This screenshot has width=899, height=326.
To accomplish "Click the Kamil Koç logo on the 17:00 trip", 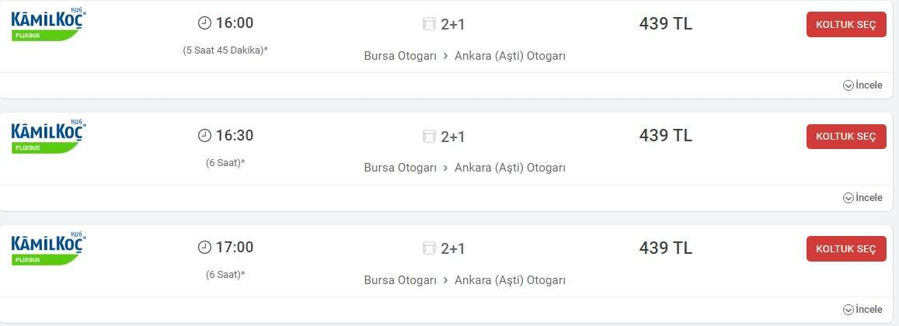I will tap(48, 249).
